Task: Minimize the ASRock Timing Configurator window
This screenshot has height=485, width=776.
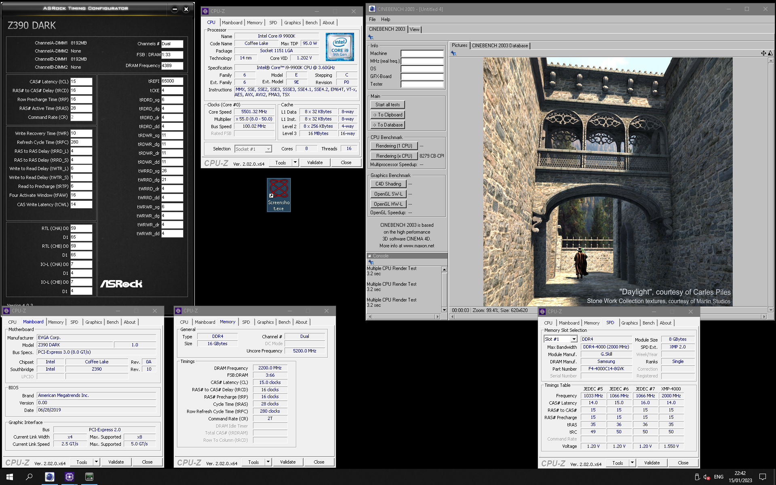Action: click(x=175, y=9)
